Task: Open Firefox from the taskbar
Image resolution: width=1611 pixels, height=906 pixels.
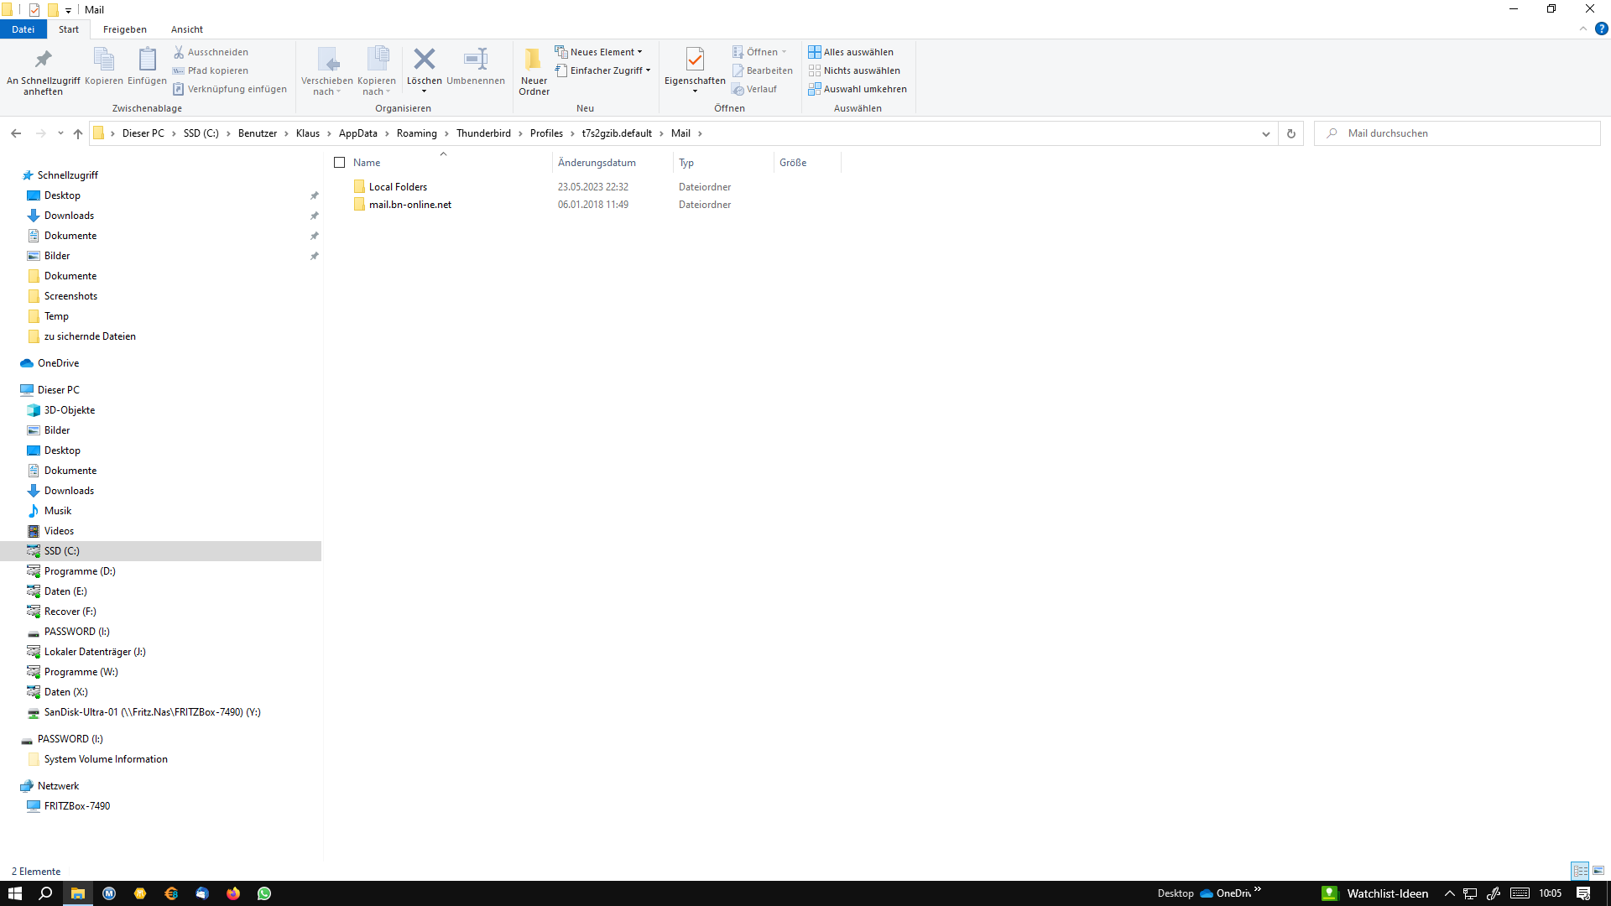Action: (233, 893)
